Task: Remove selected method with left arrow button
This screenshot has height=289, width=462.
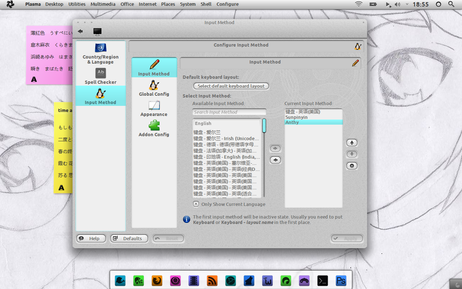Action: click(275, 160)
